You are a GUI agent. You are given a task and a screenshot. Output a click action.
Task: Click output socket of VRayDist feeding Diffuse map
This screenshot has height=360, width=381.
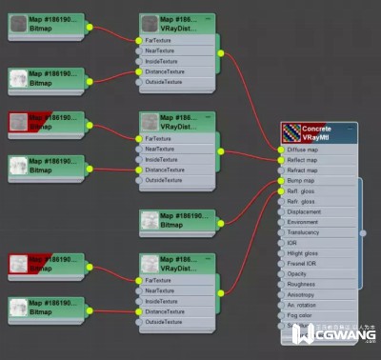[221, 53]
